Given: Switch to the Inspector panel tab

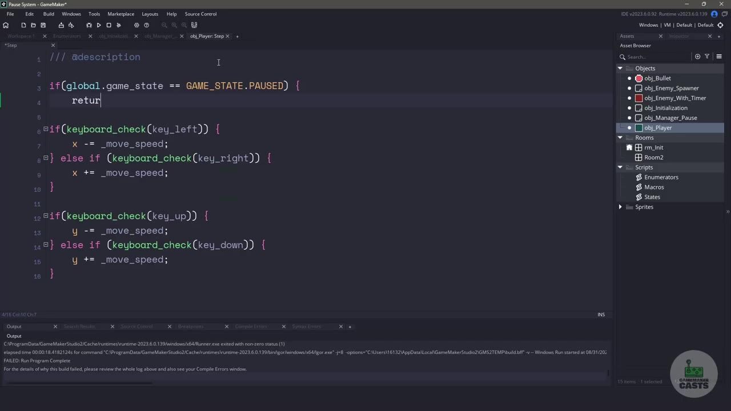Looking at the screenshot, I should [679, 36].
